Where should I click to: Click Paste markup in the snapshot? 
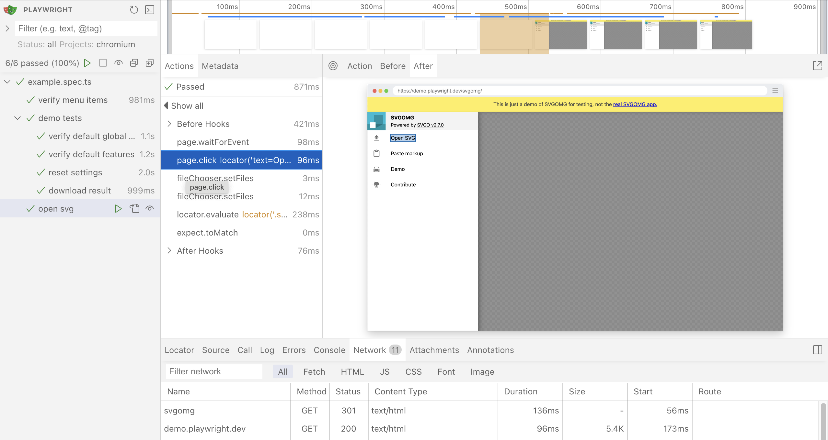pyautogui.click(x=407, y=153)
